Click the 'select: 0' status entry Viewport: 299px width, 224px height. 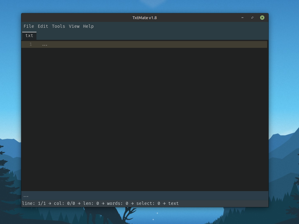[148, 203]
